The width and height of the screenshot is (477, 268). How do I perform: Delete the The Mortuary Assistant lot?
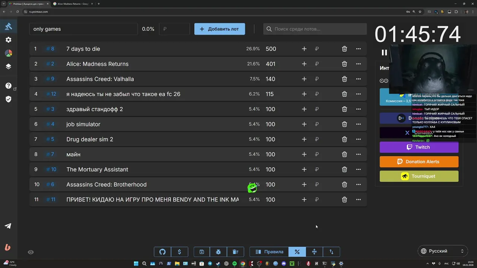pyautogui.click(x=344, y=169)
